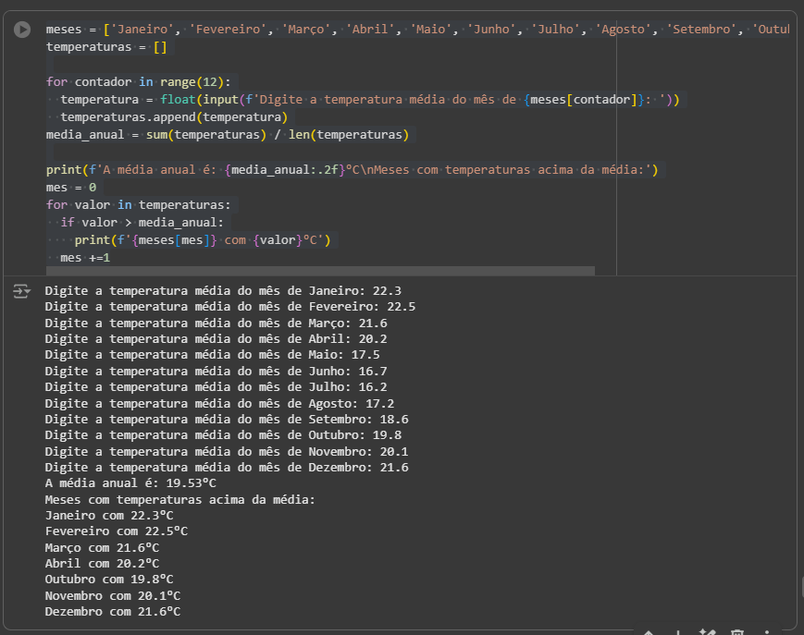Place cursor on the 'temperaturas.append(temperatura)' line
The image size is (804, 635).
coord(174,117)
